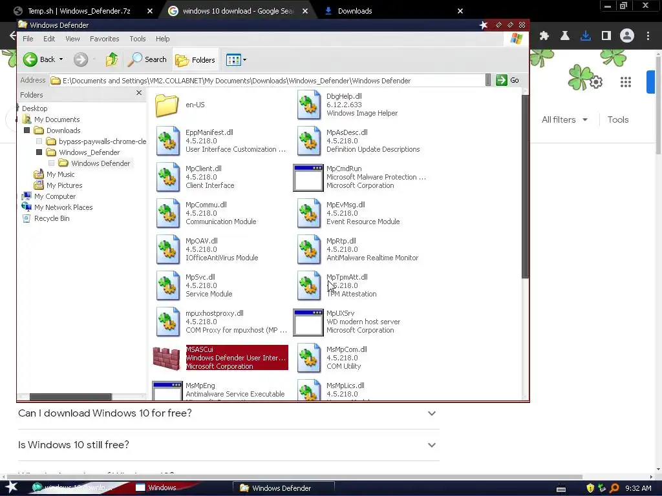This screenshot has width=662, height=496.
Task: Go up one folder level icon
Action: coord(112,59)
